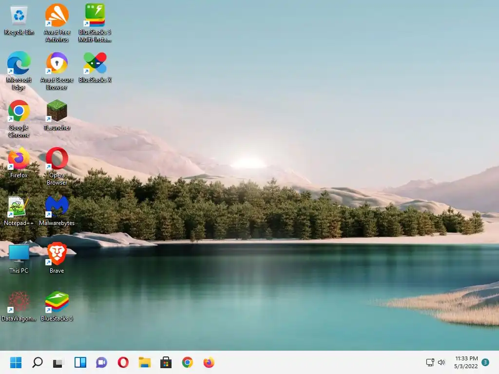Open the Widgets panel on taskbar
The width and height of the screenshot is (499, 374).
80,362
